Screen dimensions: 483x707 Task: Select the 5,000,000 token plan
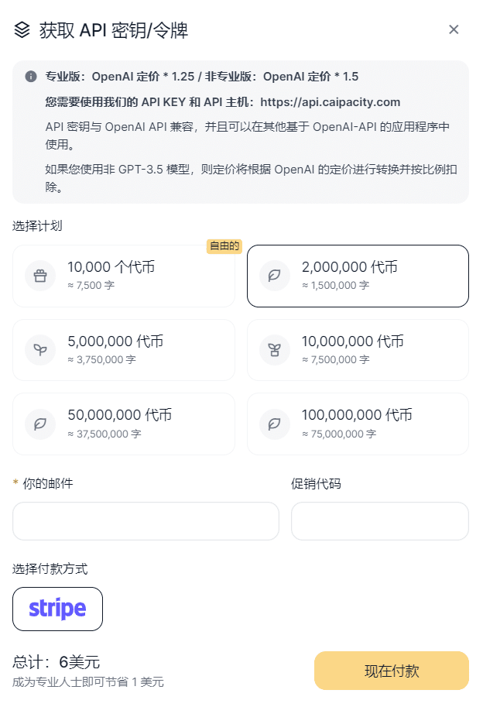124,349
